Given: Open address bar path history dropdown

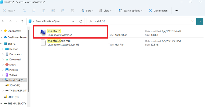Looking at the screenshot, I should (x=73, y=21).
